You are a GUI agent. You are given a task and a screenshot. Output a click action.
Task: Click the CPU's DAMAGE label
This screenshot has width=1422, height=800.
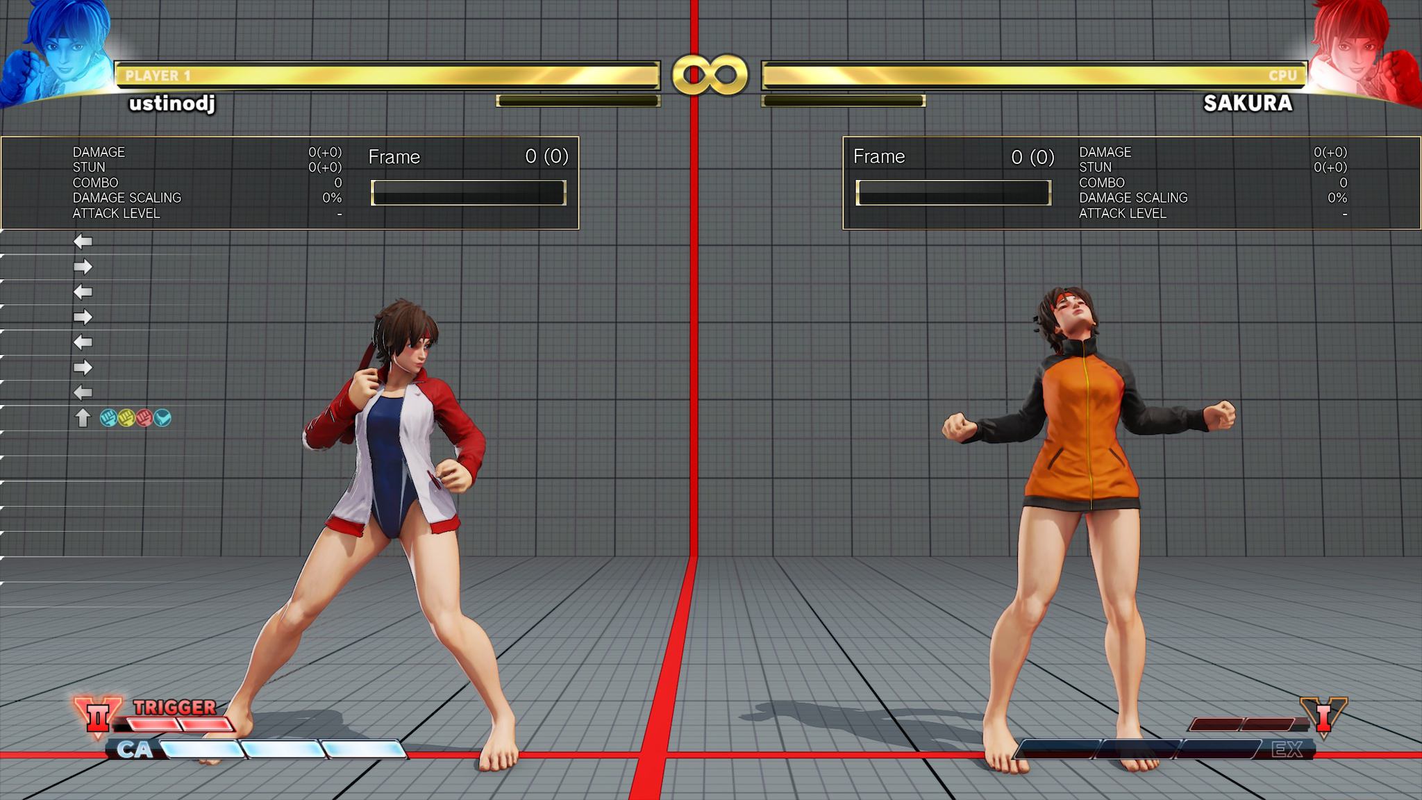[x=1105, y=152]
